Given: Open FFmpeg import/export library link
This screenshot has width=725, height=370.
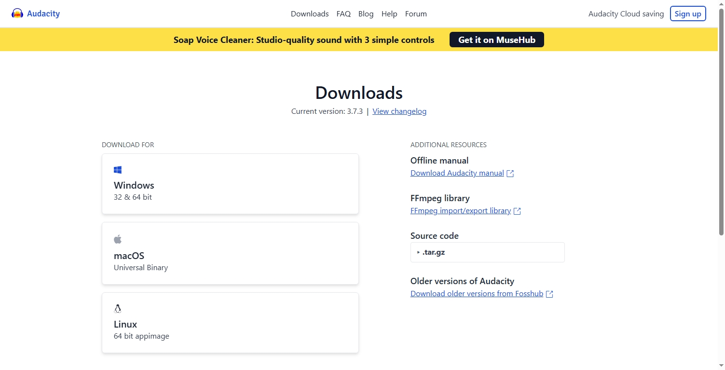Looking at the screenshot, I should coord(461,211).
